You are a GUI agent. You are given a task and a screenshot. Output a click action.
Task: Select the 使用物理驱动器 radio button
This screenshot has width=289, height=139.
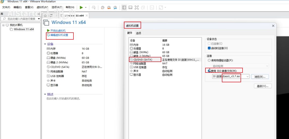209,60
